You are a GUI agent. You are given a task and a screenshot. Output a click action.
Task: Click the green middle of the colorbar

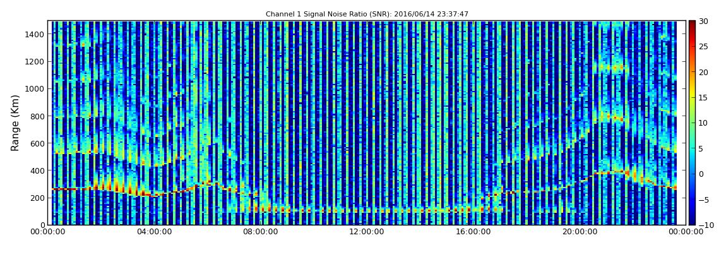coord(692,123)
